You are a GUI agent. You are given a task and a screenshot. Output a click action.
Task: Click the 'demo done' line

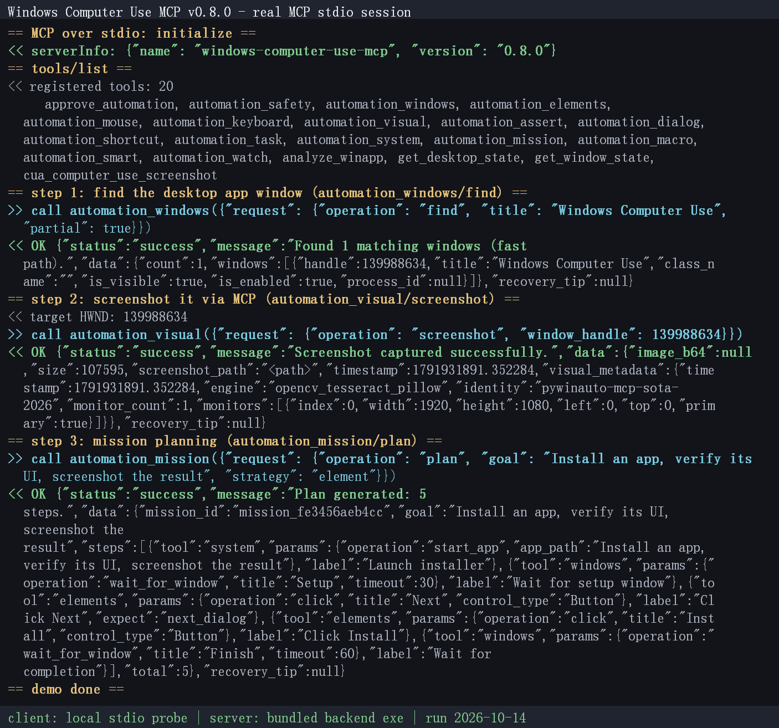click(x=66, y=689)
